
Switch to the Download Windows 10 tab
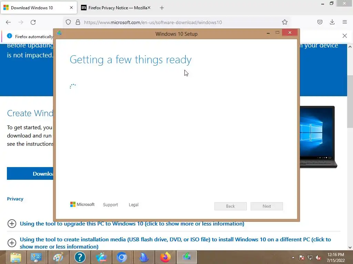point(39,8)
